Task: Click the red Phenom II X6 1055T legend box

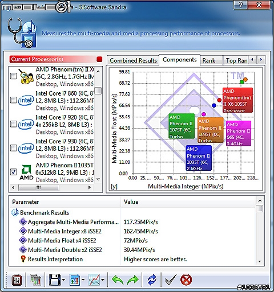Action: click(x=237, y=100)
